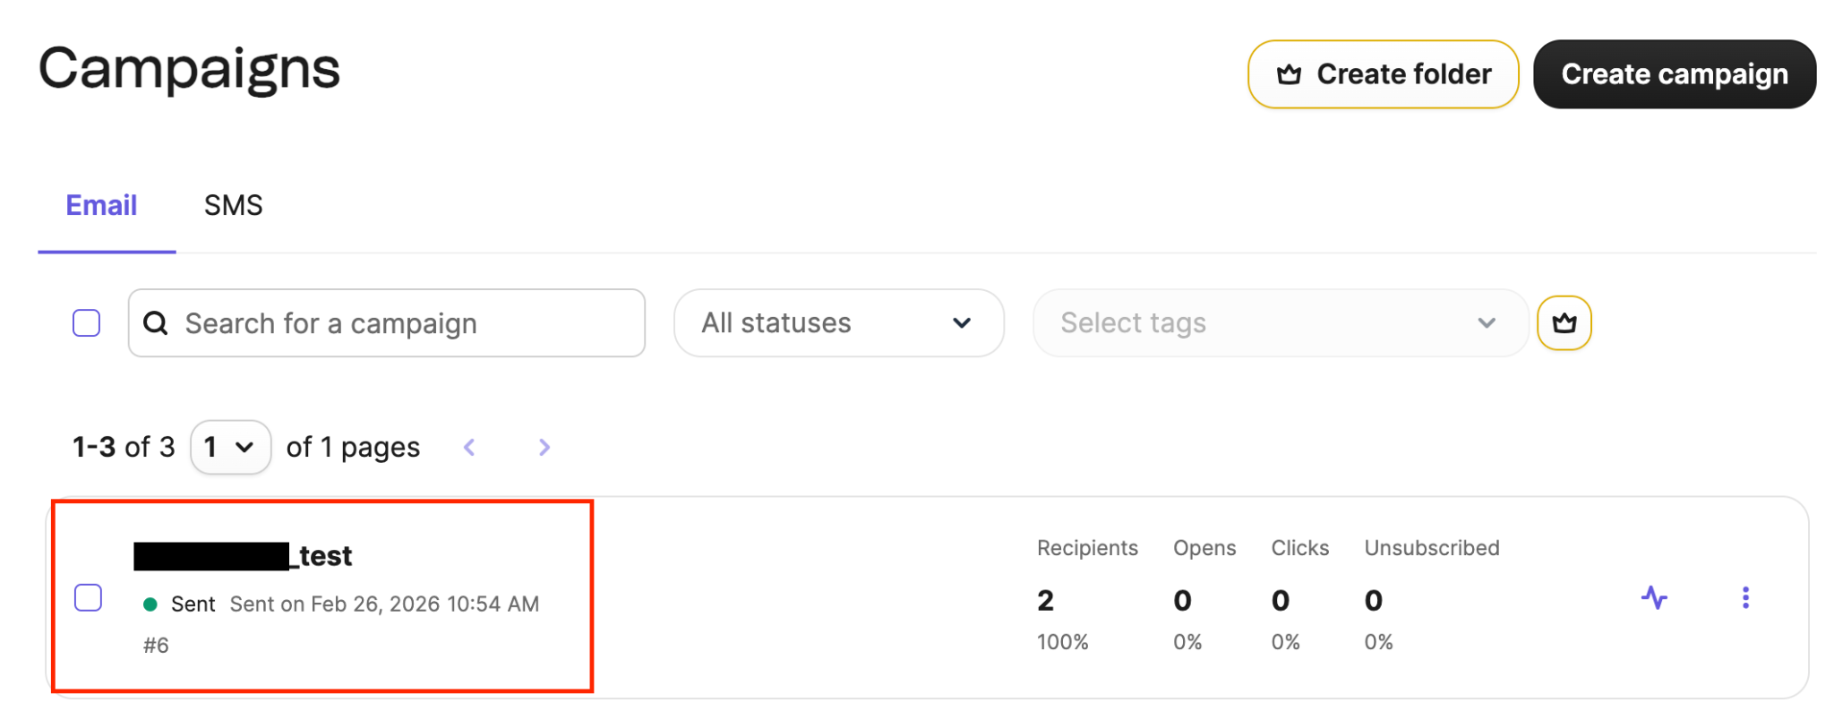Expand the All statuses dropdown
This screenshot has height=720, width=1834.
click(x=838, y=322)
